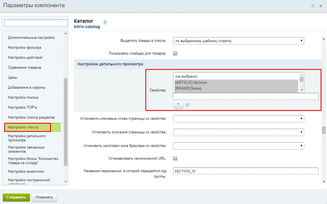Click sidebar scroll down arrow
Image resolution: width=327 pixels, height=204 pixels.
pos(66,182)
